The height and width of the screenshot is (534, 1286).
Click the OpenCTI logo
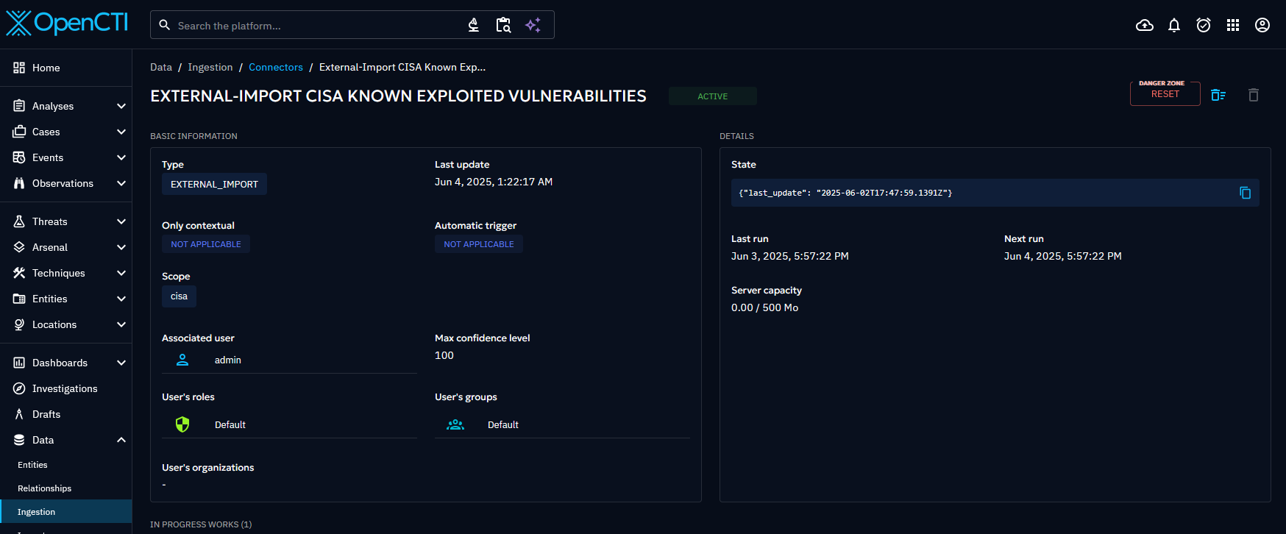[67, 24]
